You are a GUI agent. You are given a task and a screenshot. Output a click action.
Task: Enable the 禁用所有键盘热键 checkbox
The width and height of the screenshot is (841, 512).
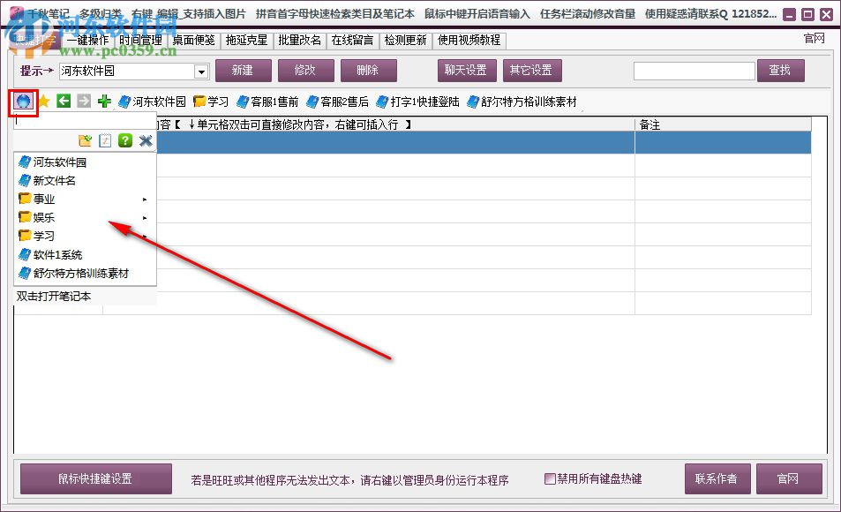549,478
